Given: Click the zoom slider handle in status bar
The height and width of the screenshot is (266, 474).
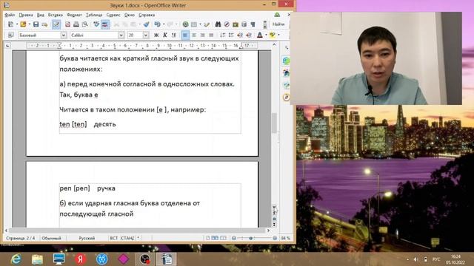Looking at the screenshot, I should click(250, 238).
